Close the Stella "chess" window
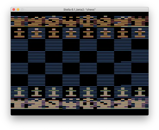 click(14, 9)
